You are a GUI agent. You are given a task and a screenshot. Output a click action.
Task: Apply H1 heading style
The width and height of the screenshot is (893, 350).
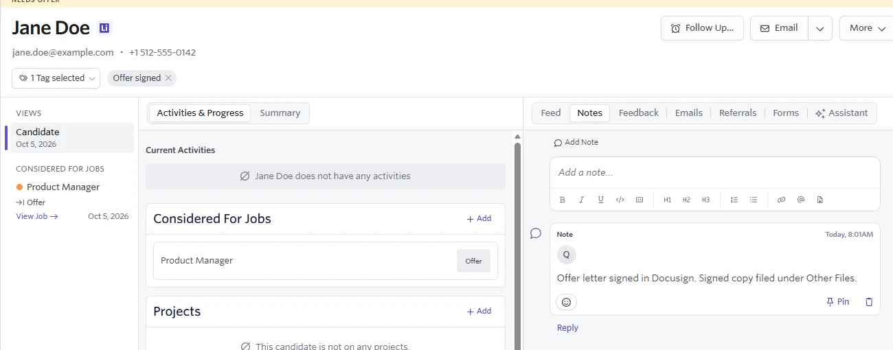coord(667,200)
